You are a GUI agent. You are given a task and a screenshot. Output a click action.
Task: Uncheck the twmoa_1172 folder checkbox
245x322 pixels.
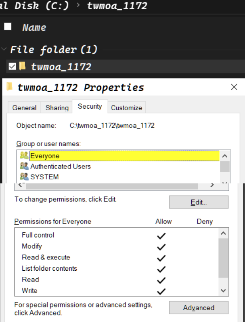click(13, 67)
